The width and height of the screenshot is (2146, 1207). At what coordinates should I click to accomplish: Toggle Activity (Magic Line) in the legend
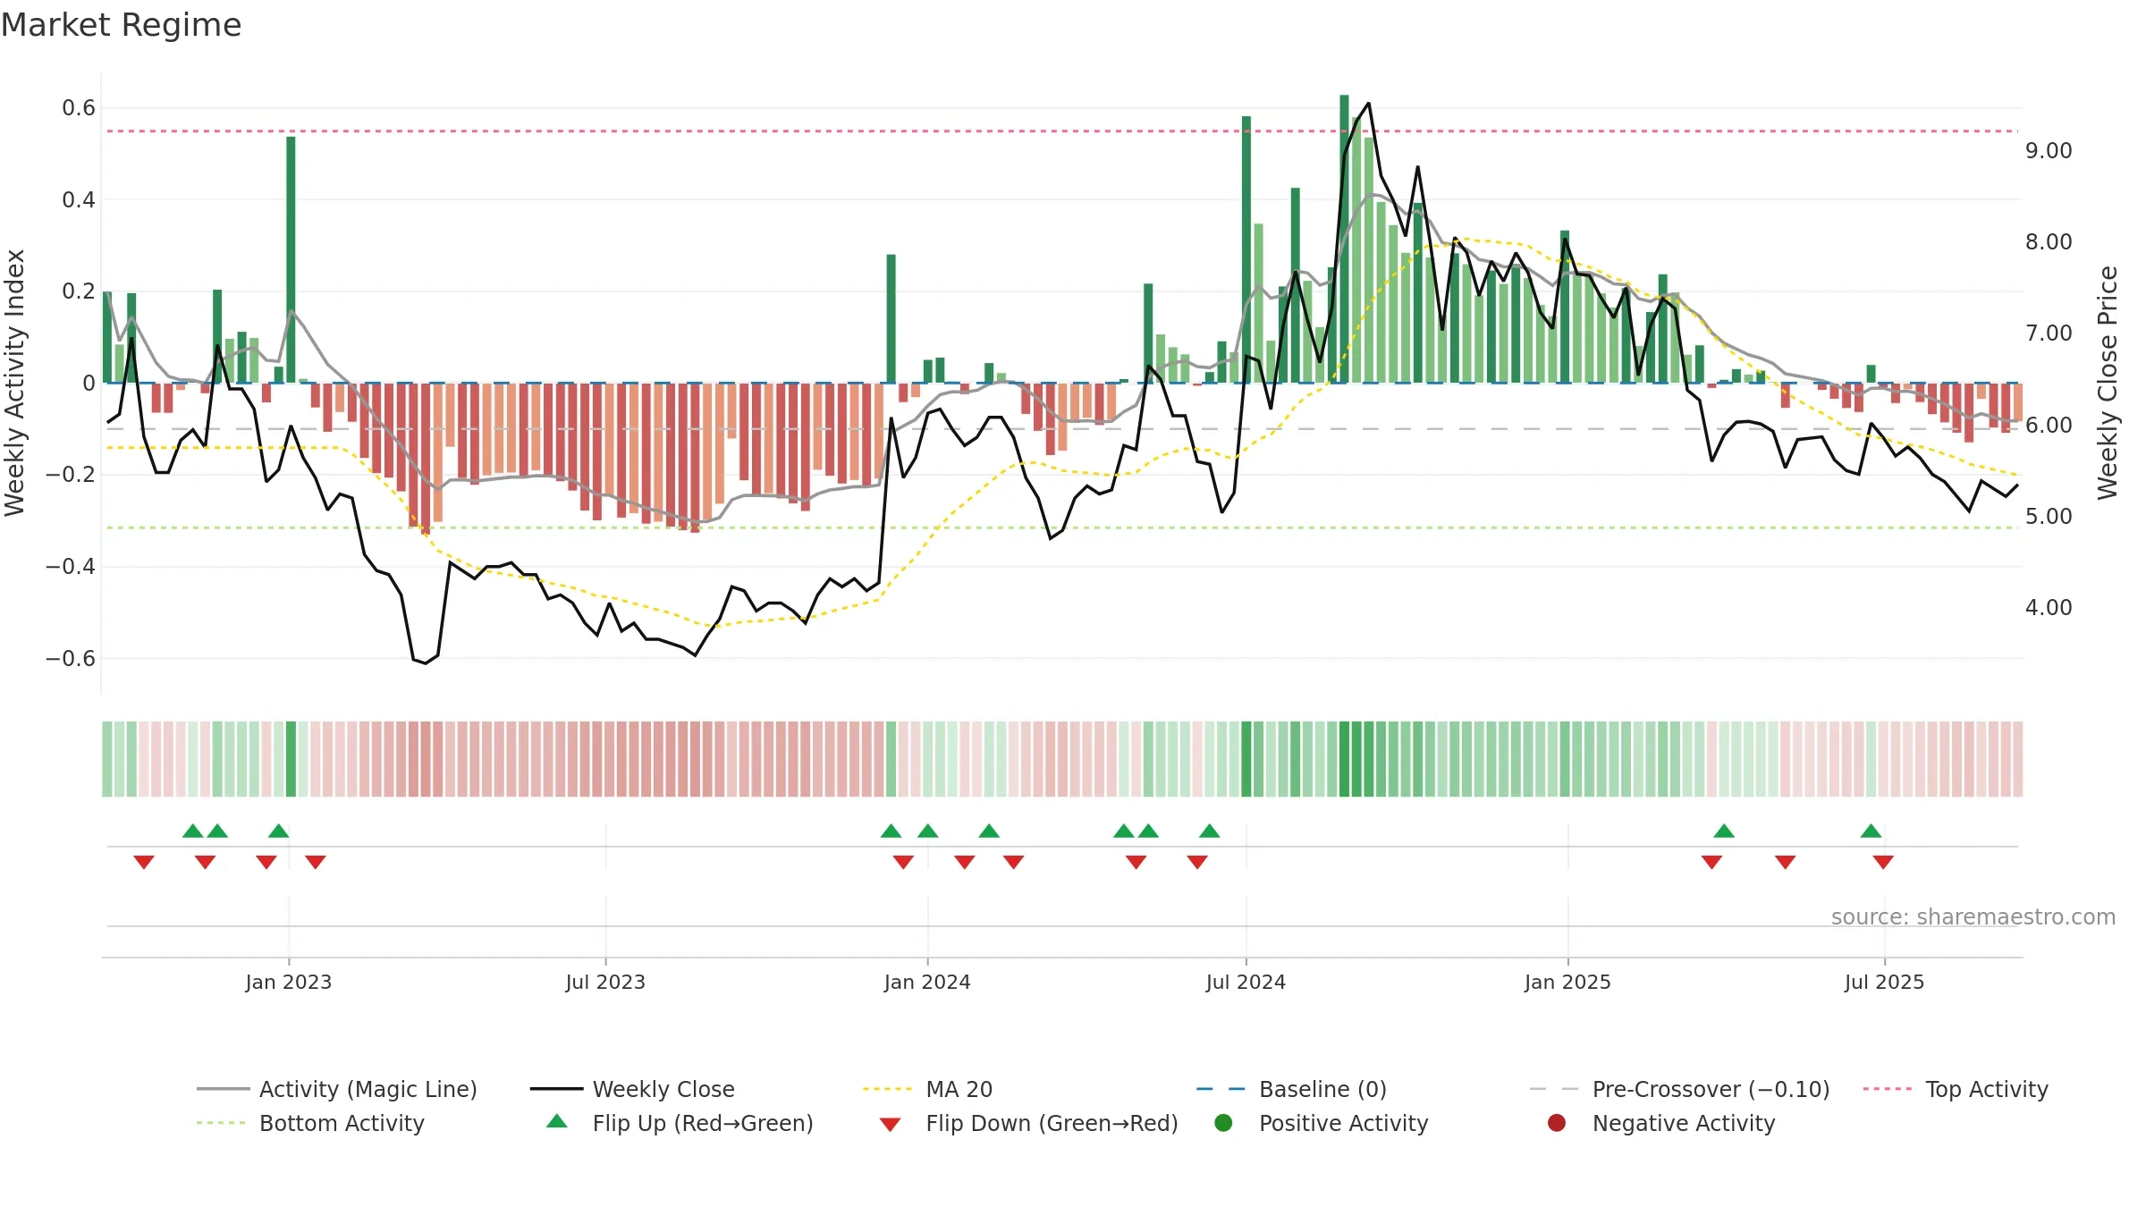[337, 1089]
